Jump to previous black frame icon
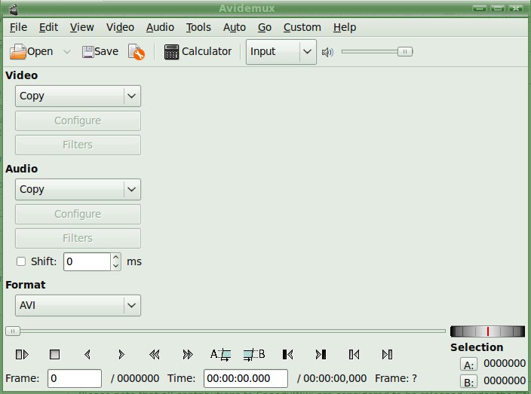The image size is (531, 394). [287, 354]
